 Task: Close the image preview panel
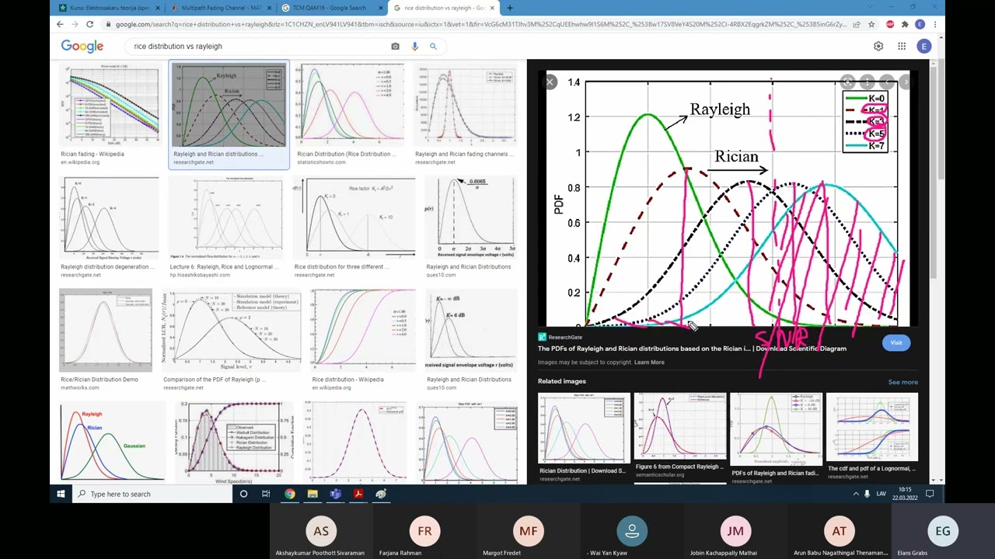[x=550, y=82]
